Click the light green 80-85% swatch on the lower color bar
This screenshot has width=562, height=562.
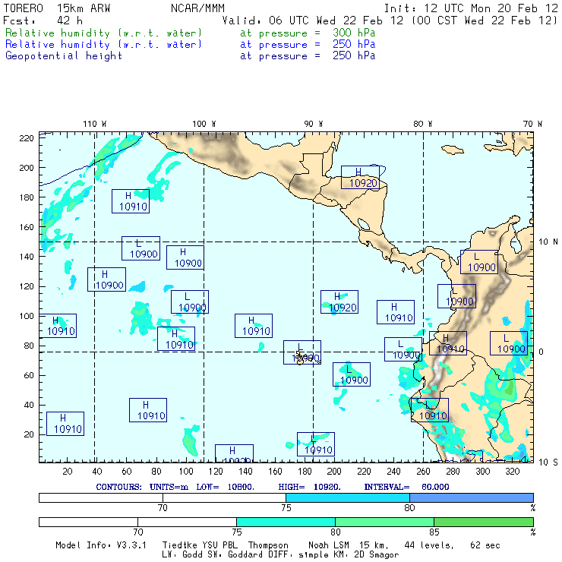(384, 522)
